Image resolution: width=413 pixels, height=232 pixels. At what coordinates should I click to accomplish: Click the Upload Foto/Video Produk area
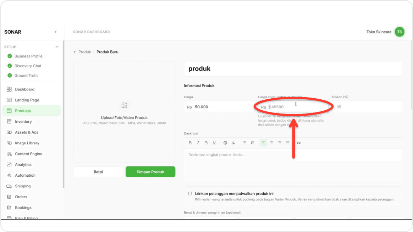tap(124, 112)
